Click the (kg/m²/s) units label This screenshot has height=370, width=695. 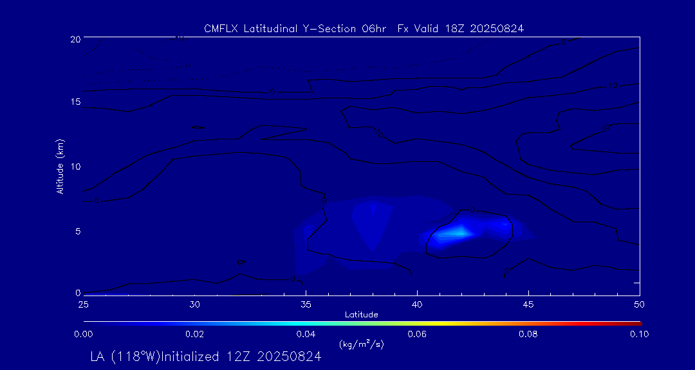(x=361, y=344)
